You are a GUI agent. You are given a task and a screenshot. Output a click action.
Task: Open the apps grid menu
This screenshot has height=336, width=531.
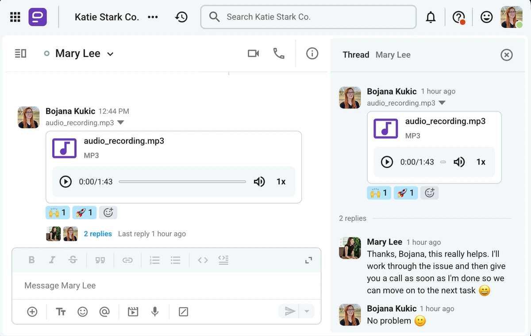pyautogui.click(x=15, y=16)
